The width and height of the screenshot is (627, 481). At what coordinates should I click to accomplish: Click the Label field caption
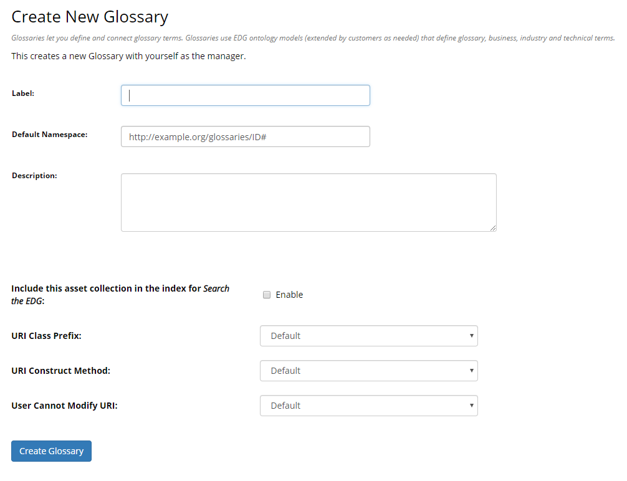(22, 93)
